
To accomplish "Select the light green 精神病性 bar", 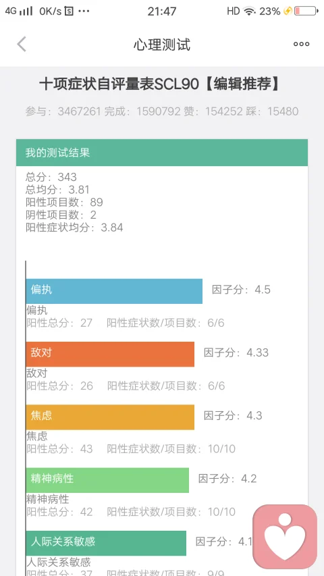I will 107,479.
